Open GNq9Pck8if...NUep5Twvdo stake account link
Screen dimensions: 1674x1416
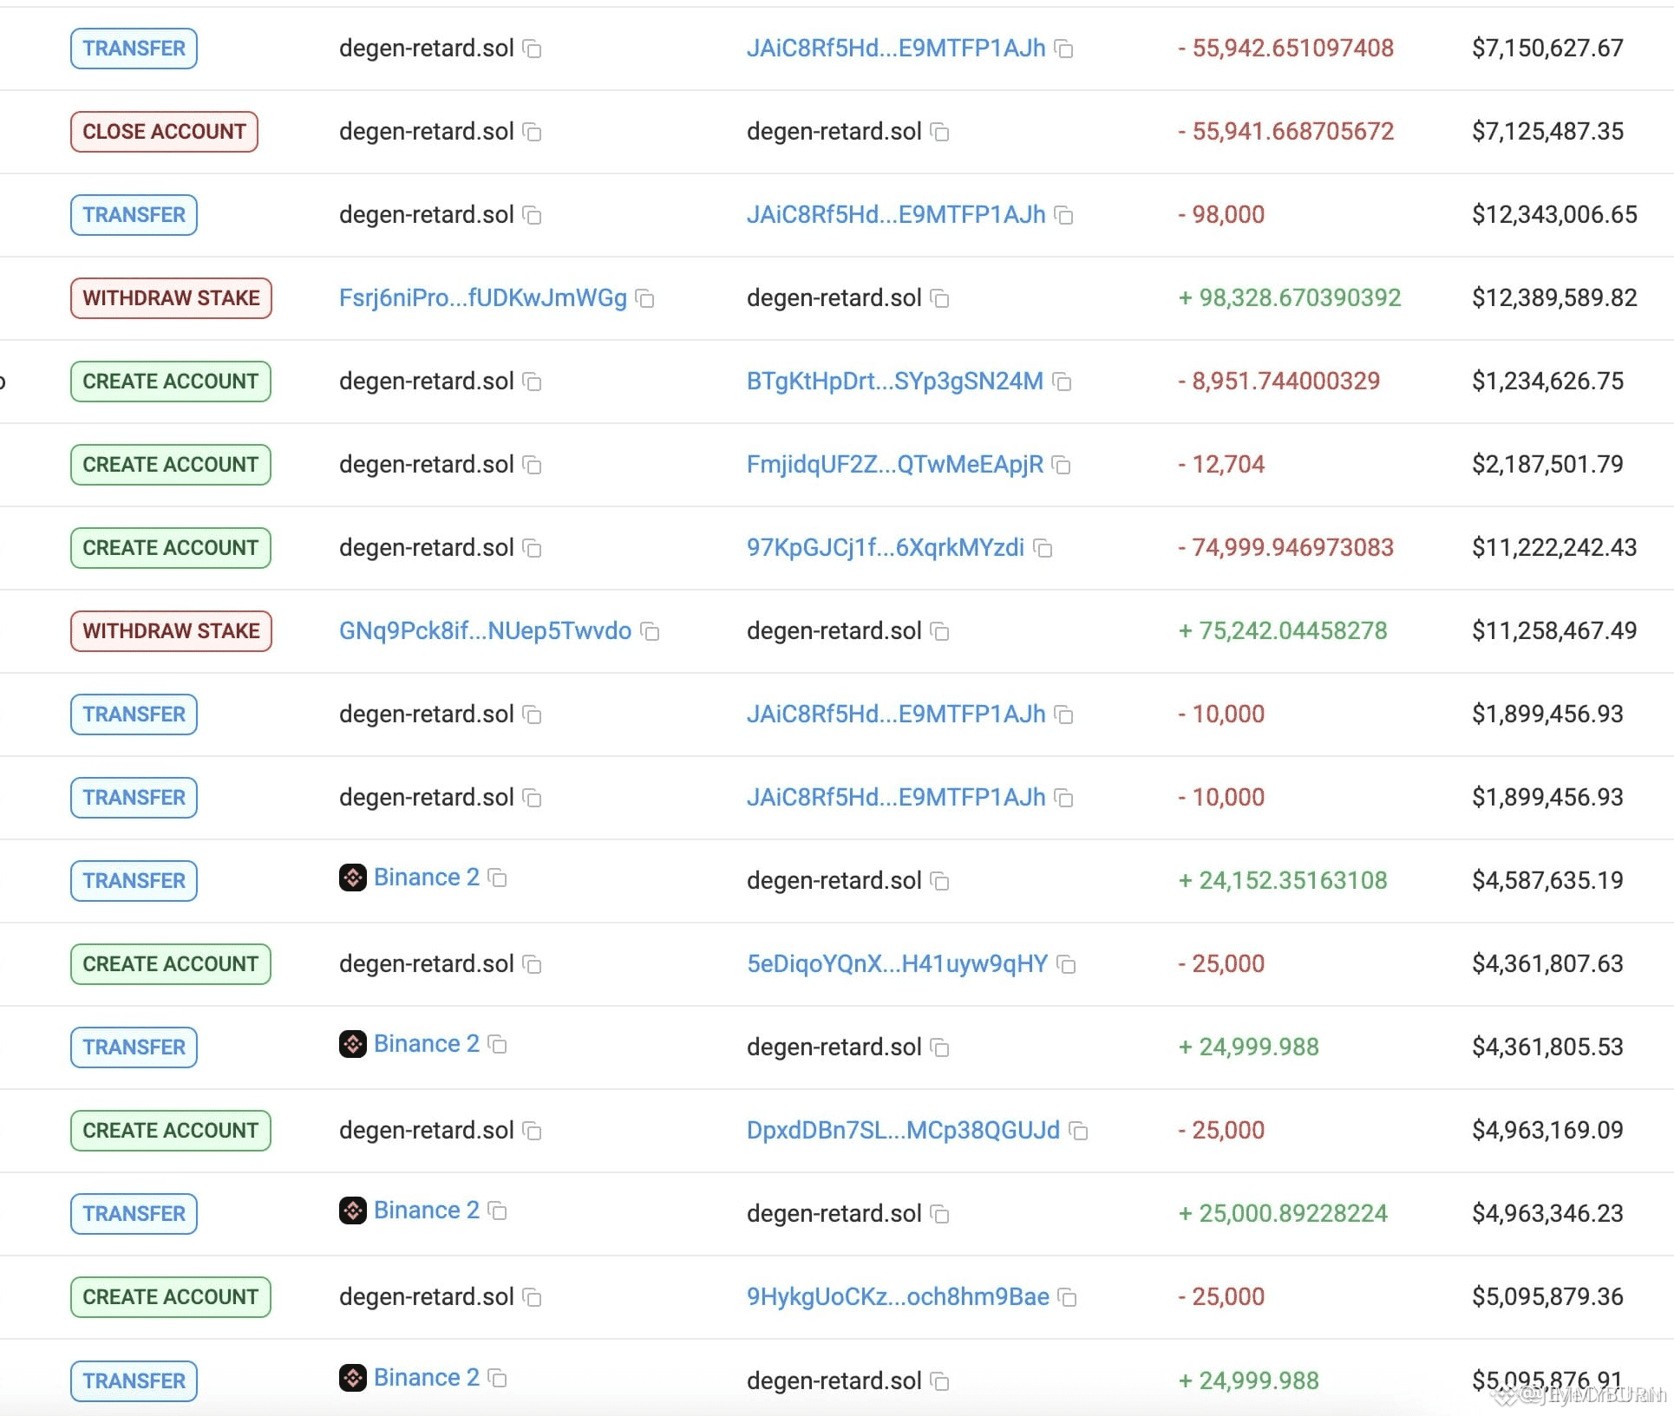pos(485,631)
